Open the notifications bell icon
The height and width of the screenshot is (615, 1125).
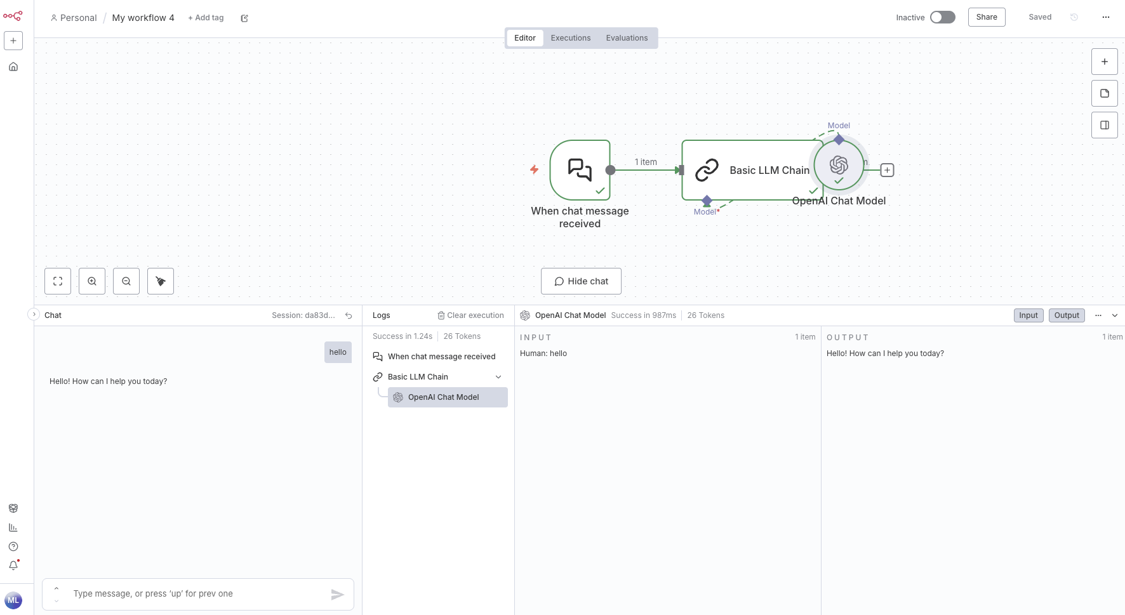click(13, 565)
